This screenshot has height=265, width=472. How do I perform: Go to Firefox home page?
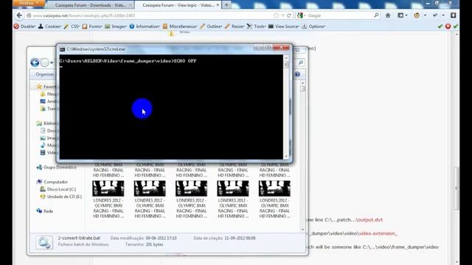point(388,15)
